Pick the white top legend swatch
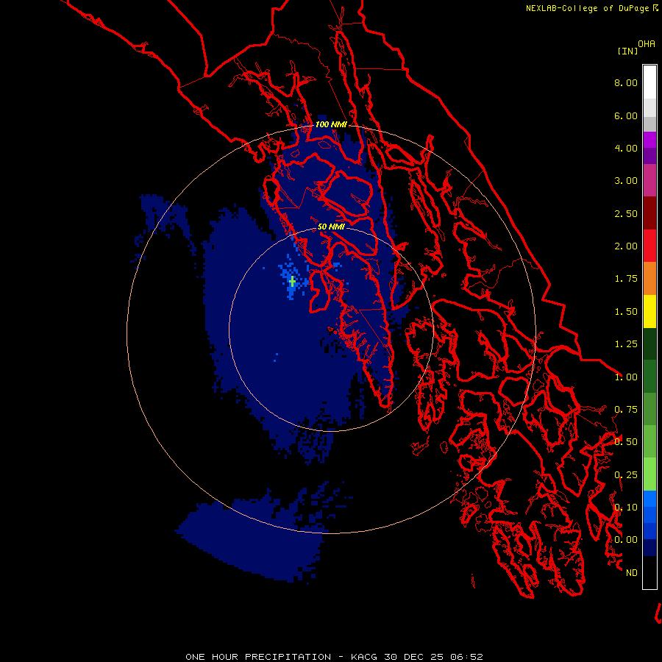 (x=649, y=82)
